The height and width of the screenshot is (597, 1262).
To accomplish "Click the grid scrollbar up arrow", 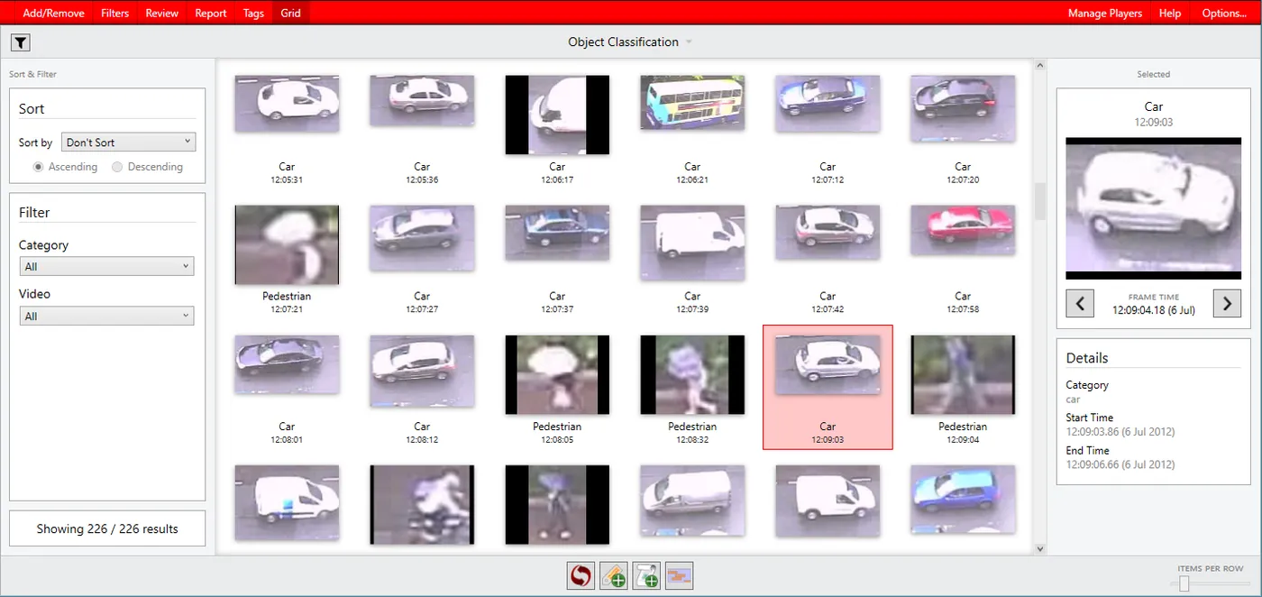I will click(x=1039, y=65).
